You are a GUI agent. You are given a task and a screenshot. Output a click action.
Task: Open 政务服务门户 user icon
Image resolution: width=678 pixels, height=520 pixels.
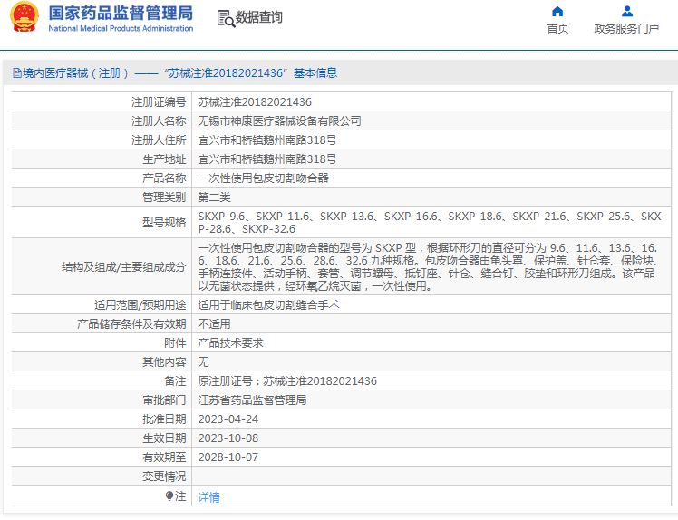(626, 11)
